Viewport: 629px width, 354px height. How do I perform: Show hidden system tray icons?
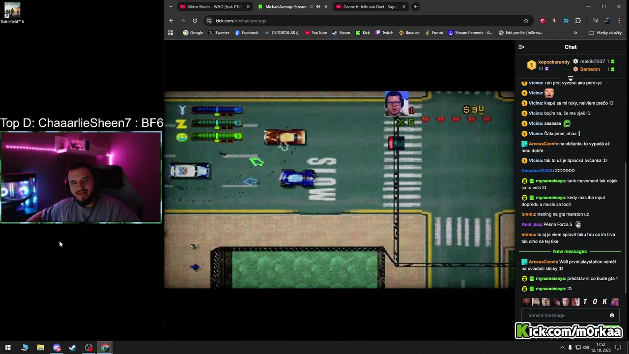coord(562,348)
